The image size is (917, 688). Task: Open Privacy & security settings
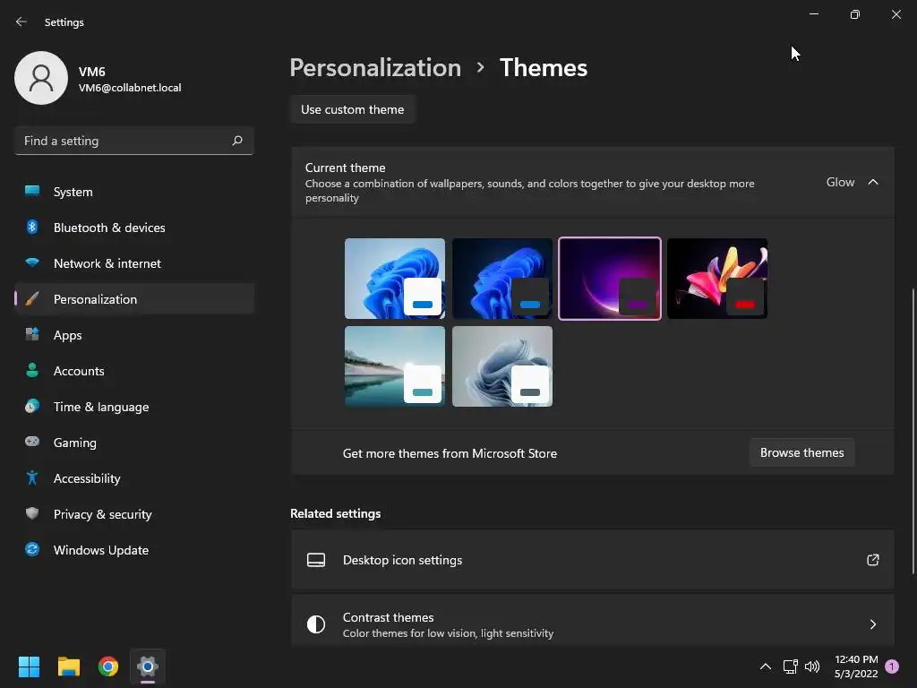134,513
